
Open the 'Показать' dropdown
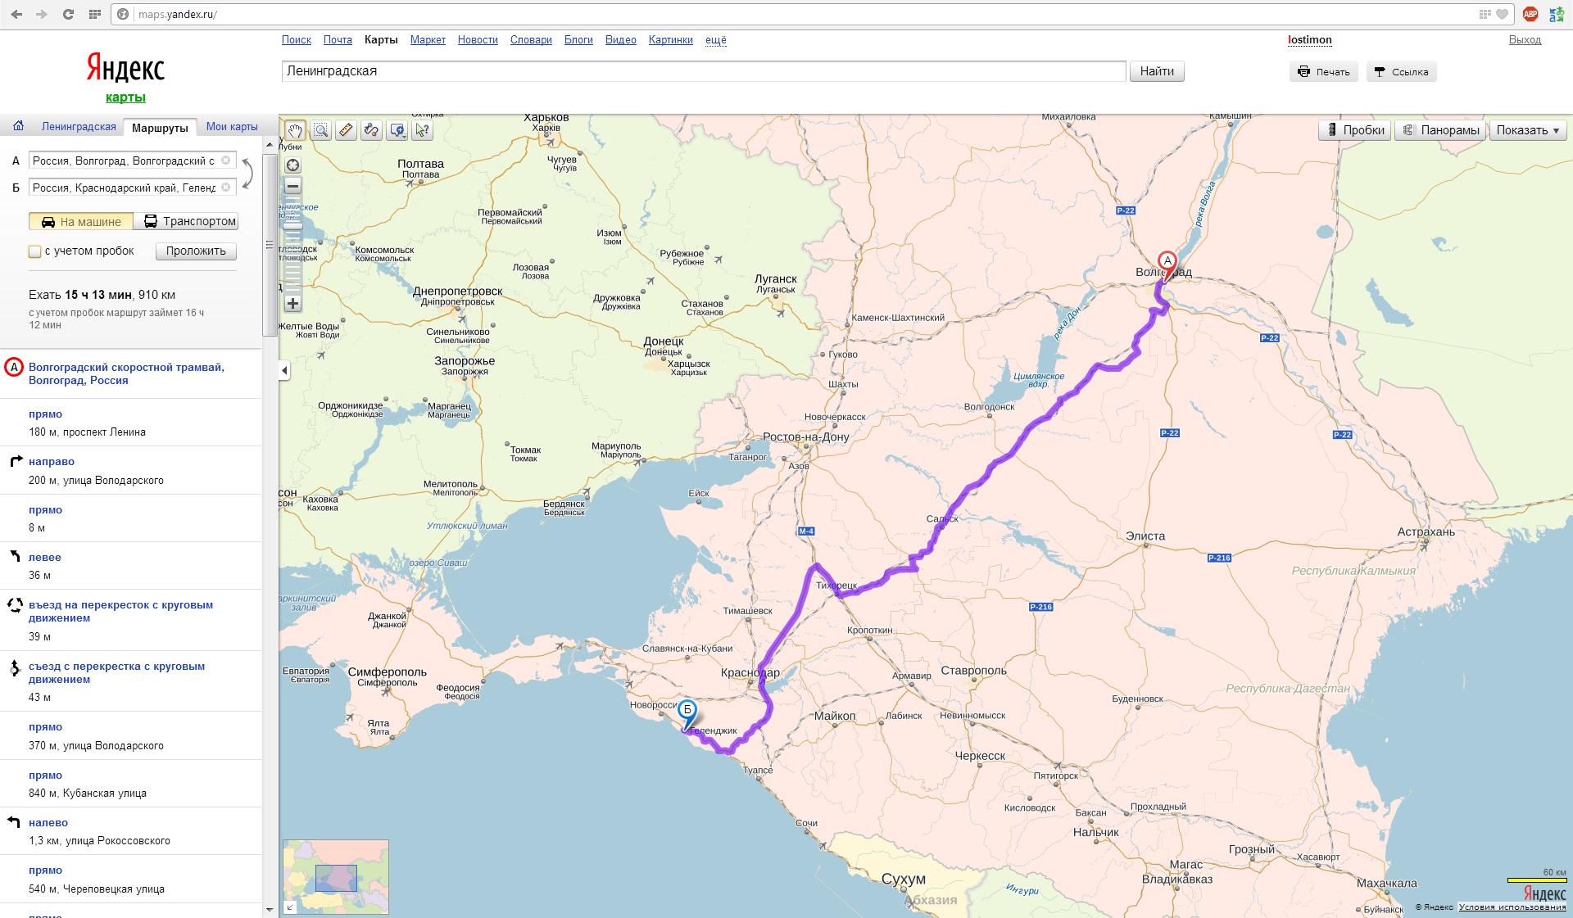tap(1527, 130)
